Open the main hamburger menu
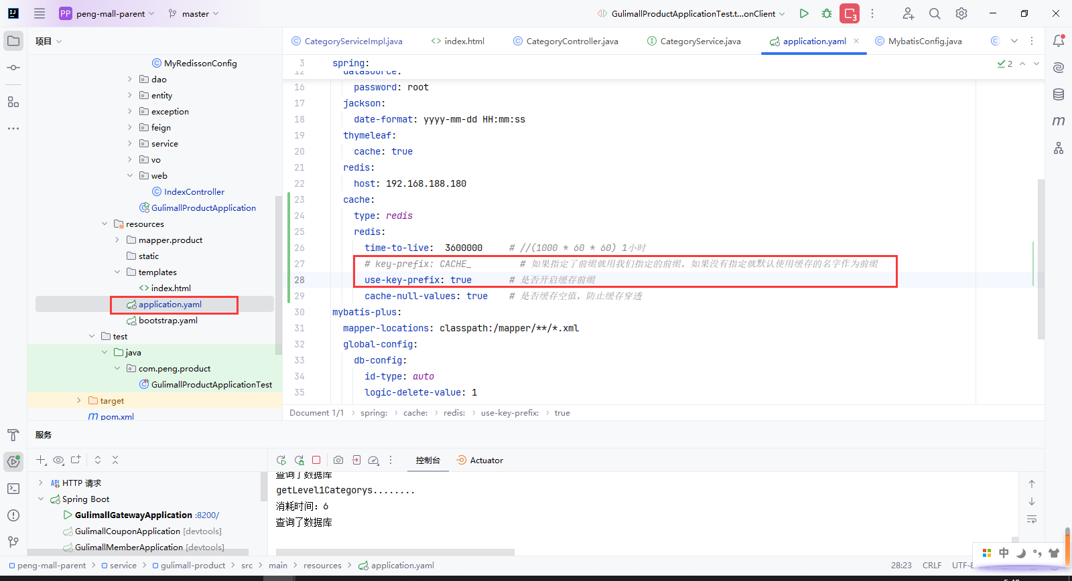The image size is (1072, 581). click(x=40, y=13)
